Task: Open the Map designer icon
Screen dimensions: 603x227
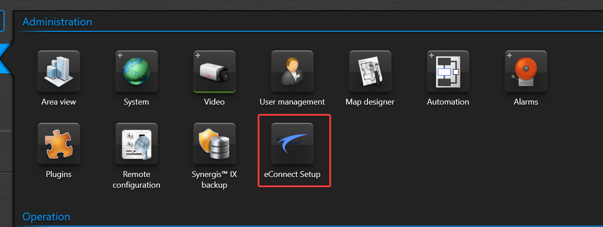Action: click(370, 72)
